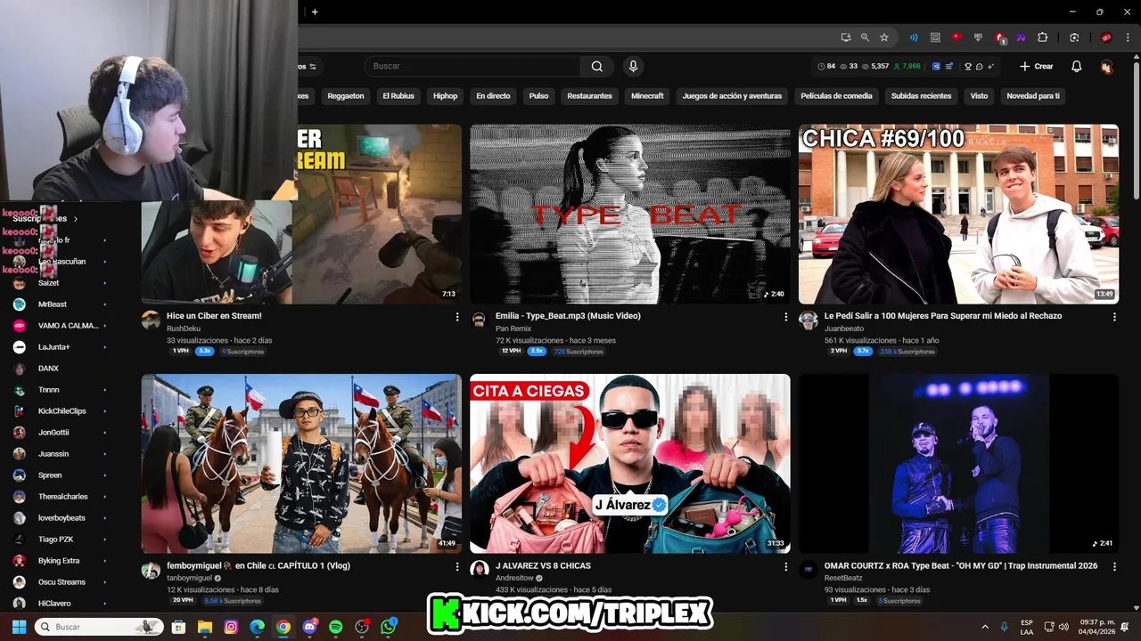Click the zoom magnifier in the address bar
The width and height of the screenshot is (1141, 641).
(x=865, y=37)
